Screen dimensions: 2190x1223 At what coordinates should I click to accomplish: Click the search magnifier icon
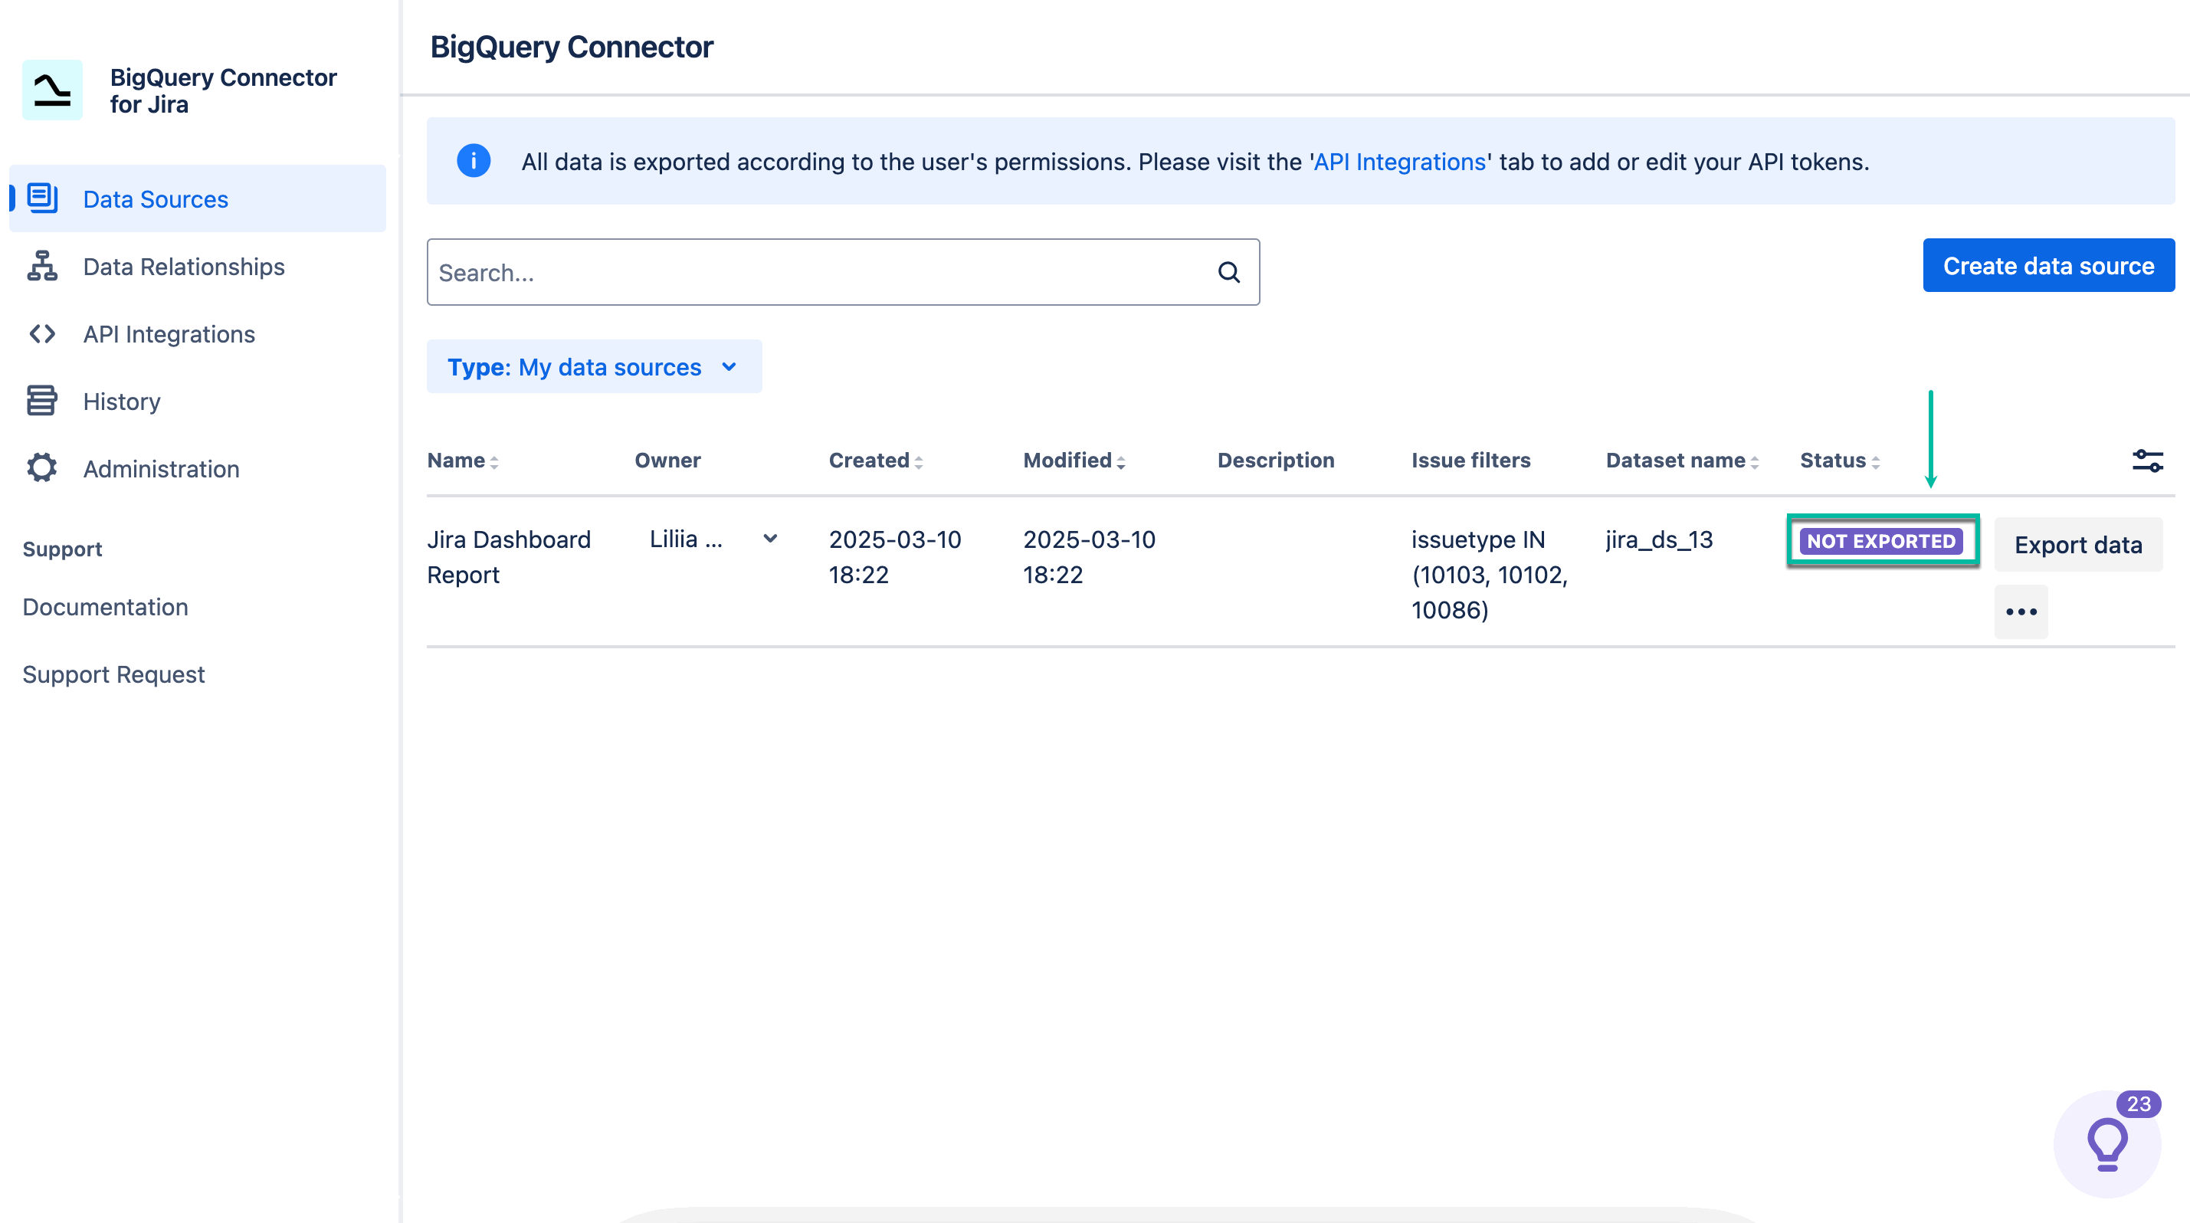tap(1228, 272)
